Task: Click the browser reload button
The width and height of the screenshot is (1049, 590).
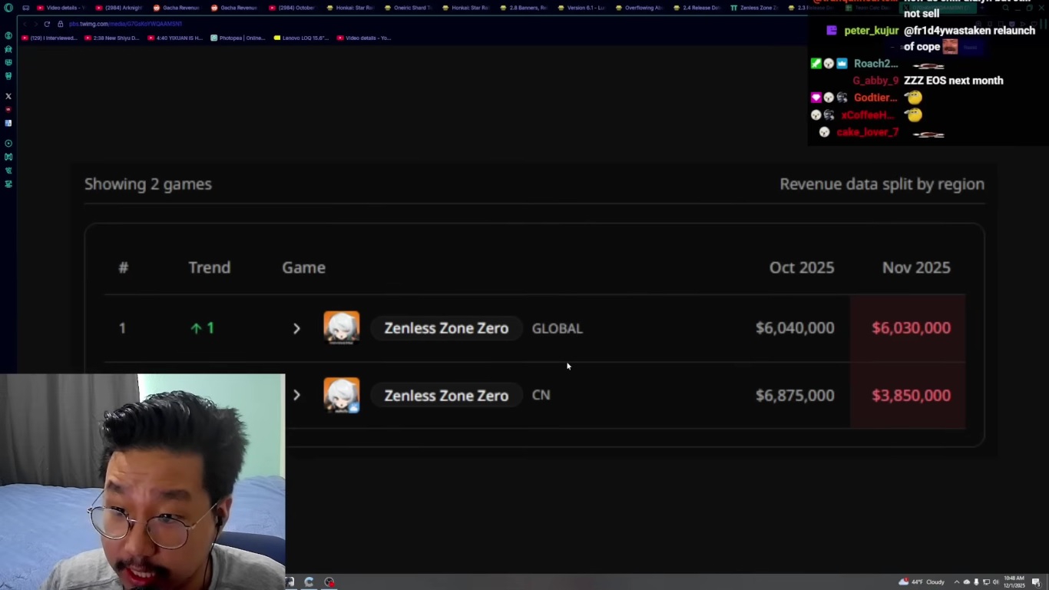Action: pyautogui.click(x=47, y=24)
